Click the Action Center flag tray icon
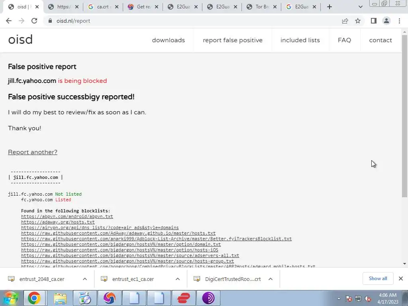The height and width of the screenshot is (306, 408). [x=348, y=298]
